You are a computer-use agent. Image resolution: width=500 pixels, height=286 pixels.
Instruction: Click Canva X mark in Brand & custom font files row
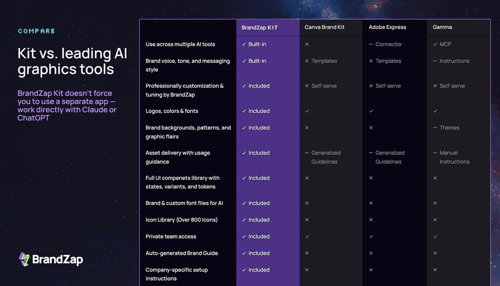(x=307, y=203)
